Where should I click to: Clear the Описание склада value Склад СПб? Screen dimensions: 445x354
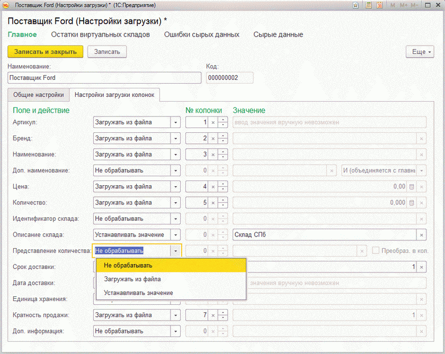pyautogui.click(x=421, y=235)
